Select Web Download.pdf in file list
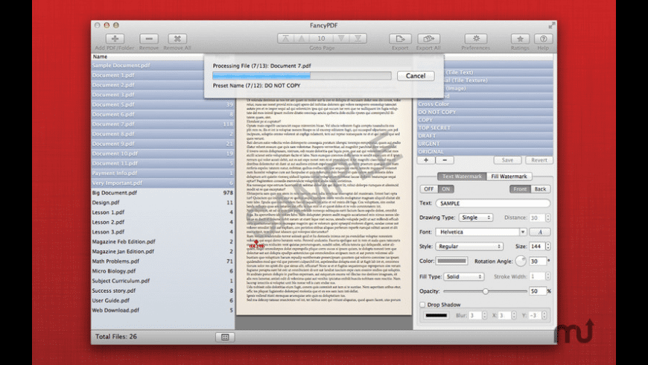 point(162,311)
